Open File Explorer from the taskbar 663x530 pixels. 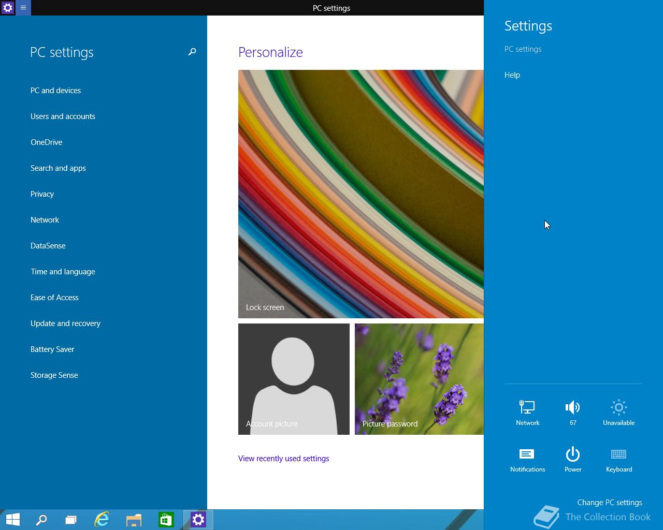point(134,519)
